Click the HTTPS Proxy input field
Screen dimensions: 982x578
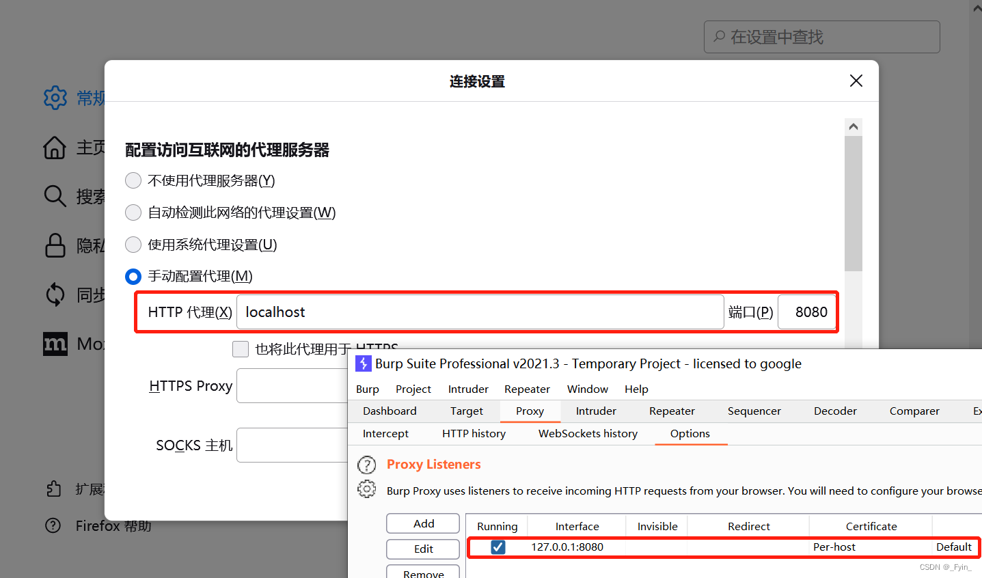pyautogui.click(x=292, y=386)
